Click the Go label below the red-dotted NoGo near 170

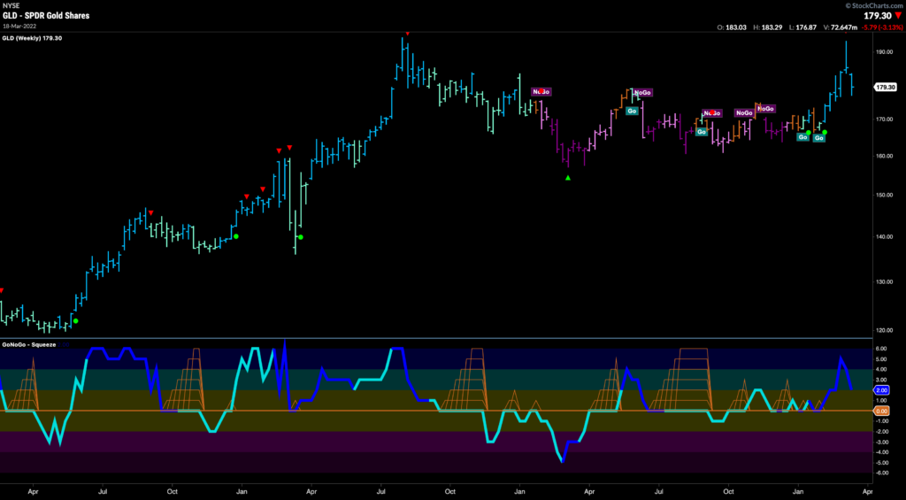click(x=702, y=132)
